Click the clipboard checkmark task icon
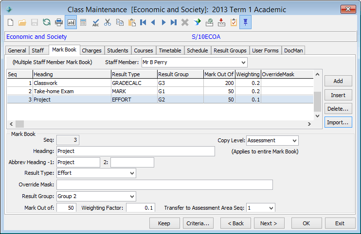Image resolution: width=361 pixels, height=234 pixels. pyautogui.click(x=234, y=22)
